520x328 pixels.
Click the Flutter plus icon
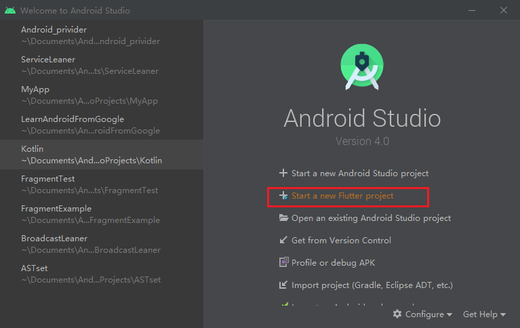coord(283,196)
